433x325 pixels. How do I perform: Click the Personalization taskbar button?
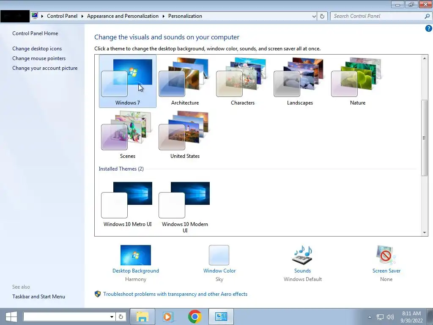221,317
